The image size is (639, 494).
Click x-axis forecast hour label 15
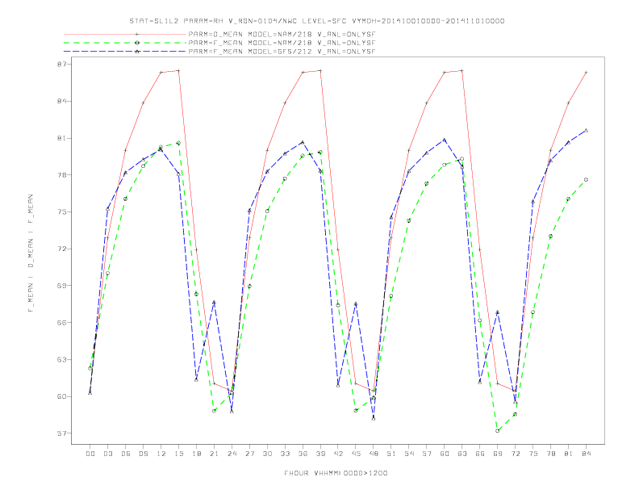[x=178, y=454]
